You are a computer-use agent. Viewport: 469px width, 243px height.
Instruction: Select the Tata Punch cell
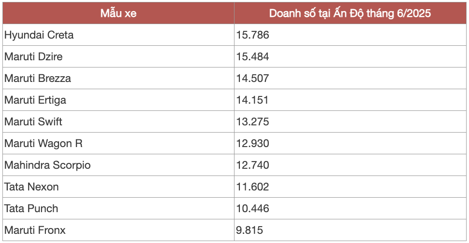[x=31, y=209]
